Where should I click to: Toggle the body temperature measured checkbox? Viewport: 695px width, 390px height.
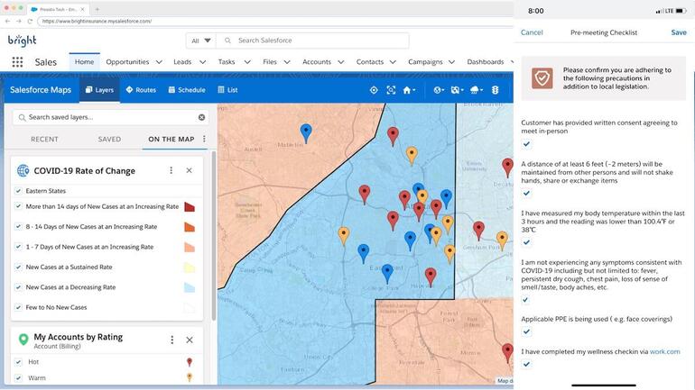tap(526, 242)
